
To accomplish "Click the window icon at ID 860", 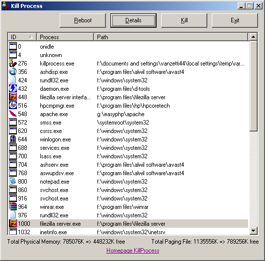I will click(13, 190).
